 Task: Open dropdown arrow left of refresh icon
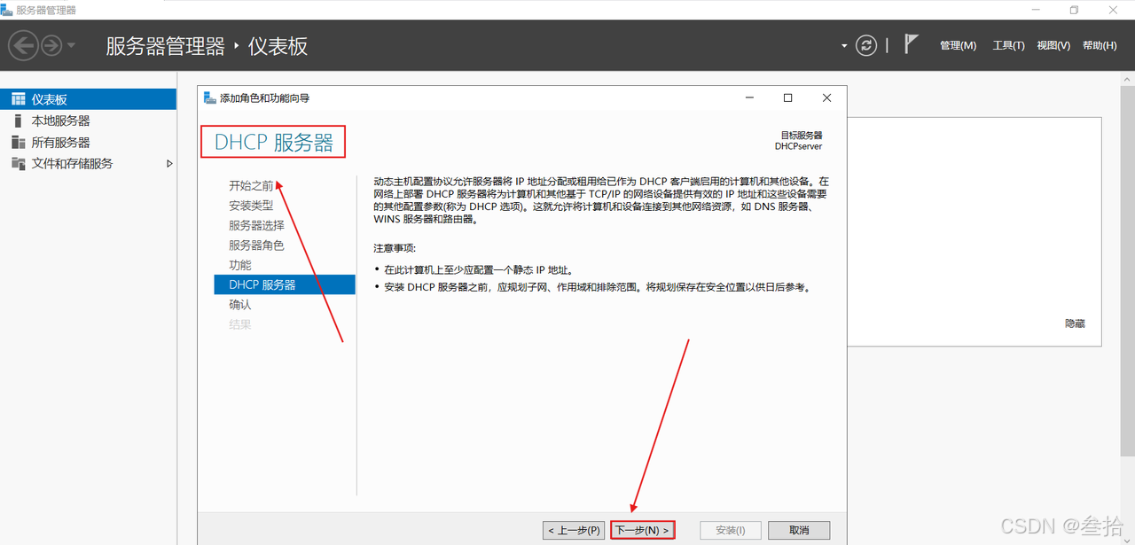[844, 46]
